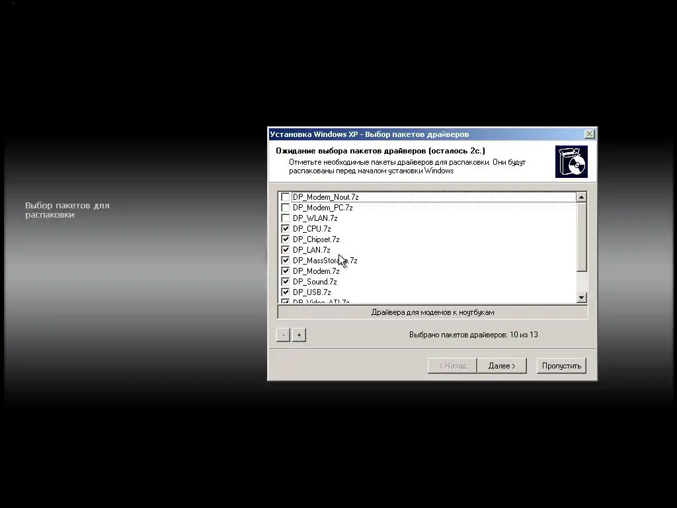Select the DP_Modem.7z list label
Screen dimensions: 677x508
[316, 271]
